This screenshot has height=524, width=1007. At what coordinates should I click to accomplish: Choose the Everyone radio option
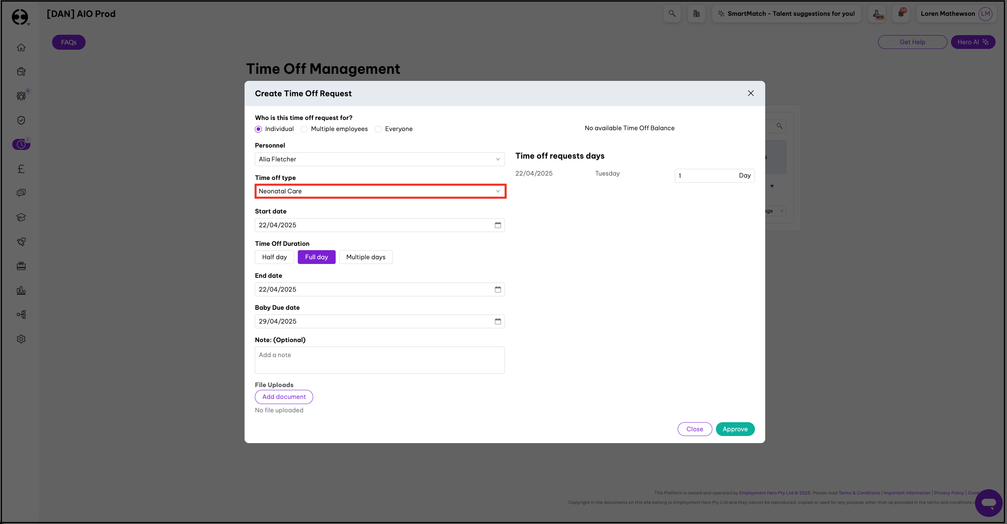tap(378, 129)
